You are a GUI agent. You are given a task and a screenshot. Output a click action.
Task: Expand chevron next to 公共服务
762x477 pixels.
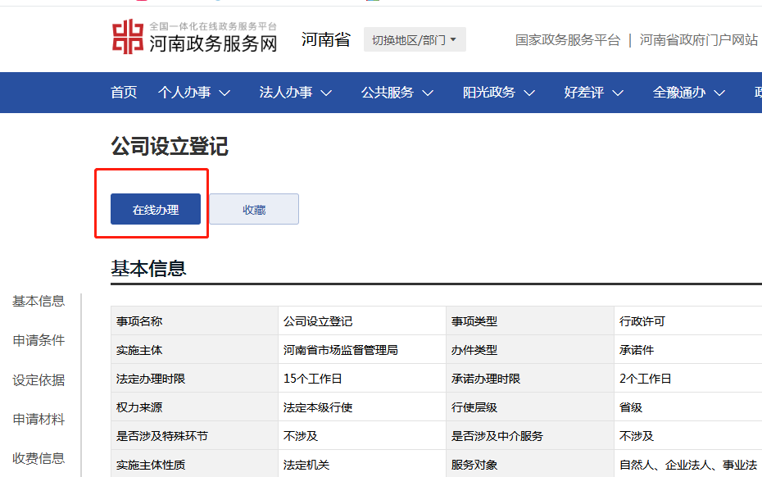[x=428, y=93]
